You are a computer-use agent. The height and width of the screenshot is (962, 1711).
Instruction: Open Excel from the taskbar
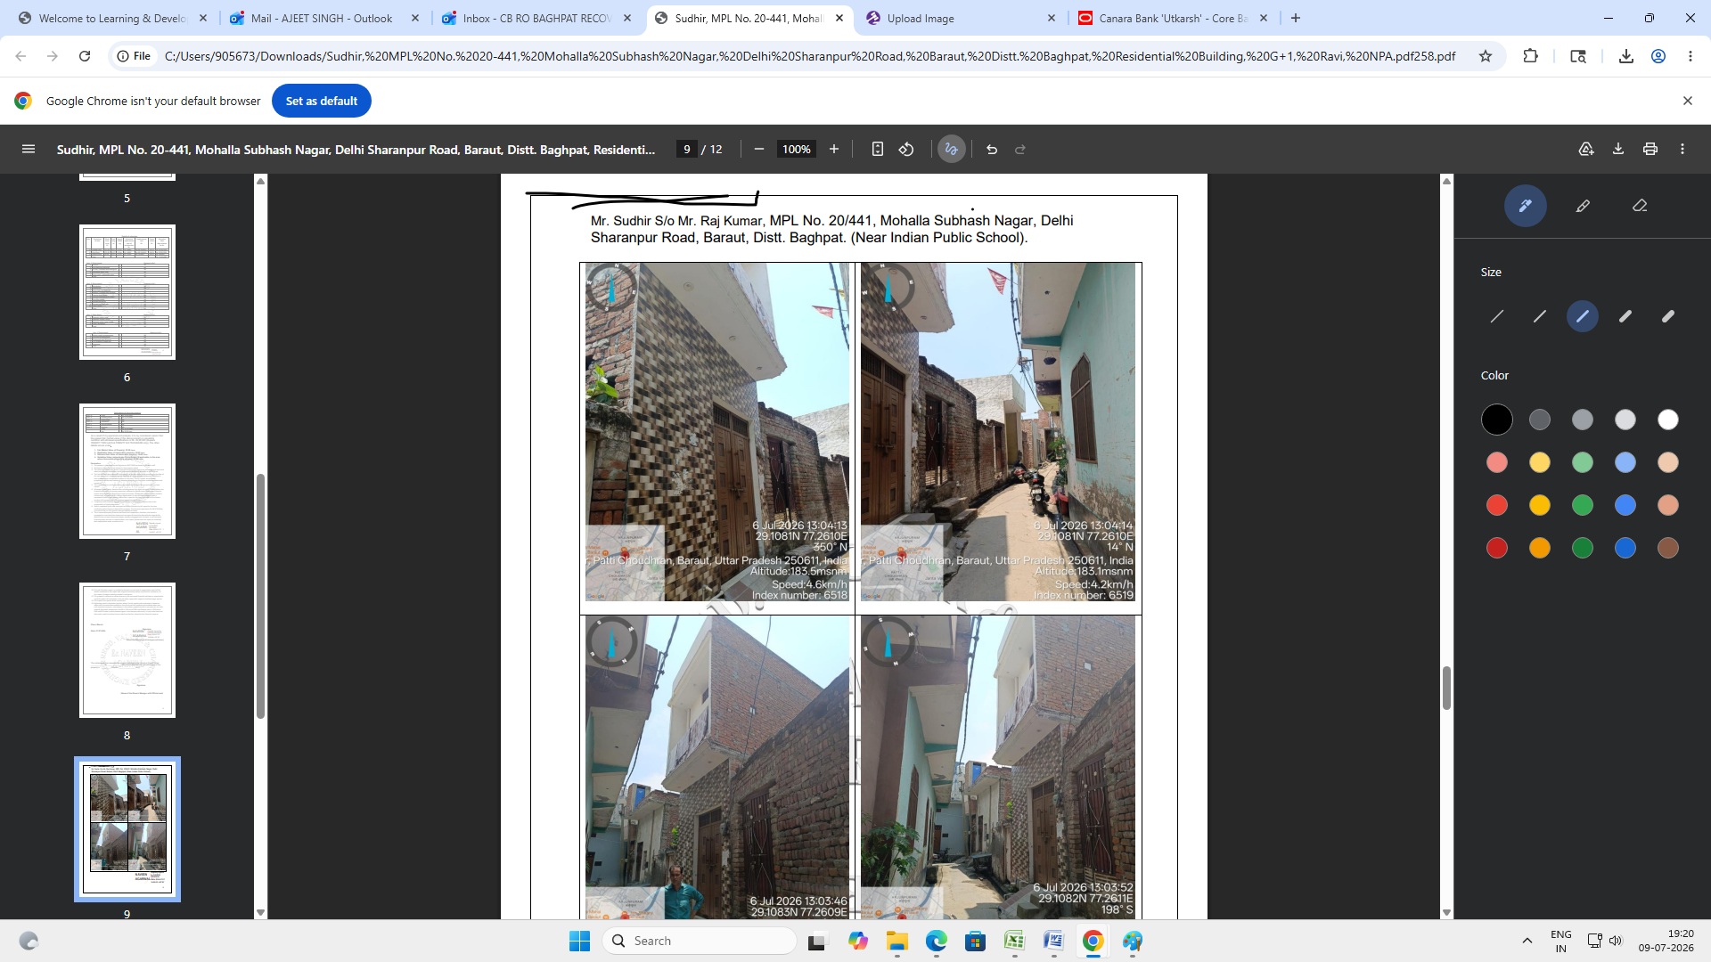point(1014,941)
